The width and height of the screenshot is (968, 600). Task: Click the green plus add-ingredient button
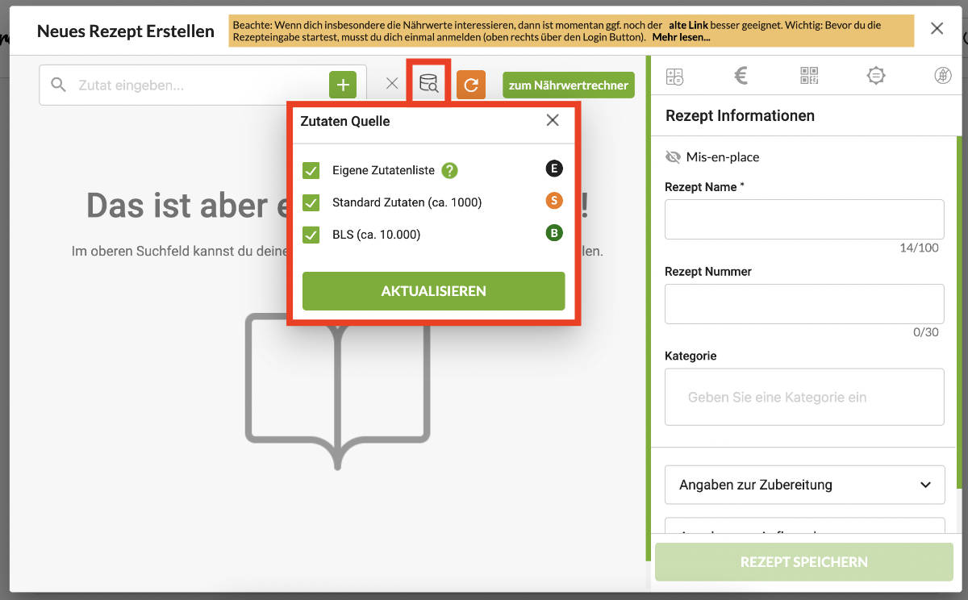(342, 85)
